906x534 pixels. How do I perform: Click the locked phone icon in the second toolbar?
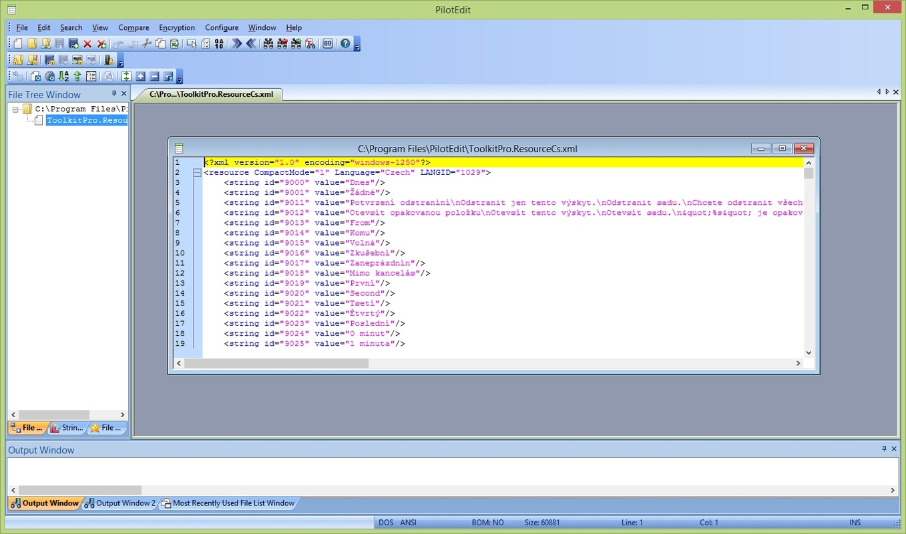(109, 60)
